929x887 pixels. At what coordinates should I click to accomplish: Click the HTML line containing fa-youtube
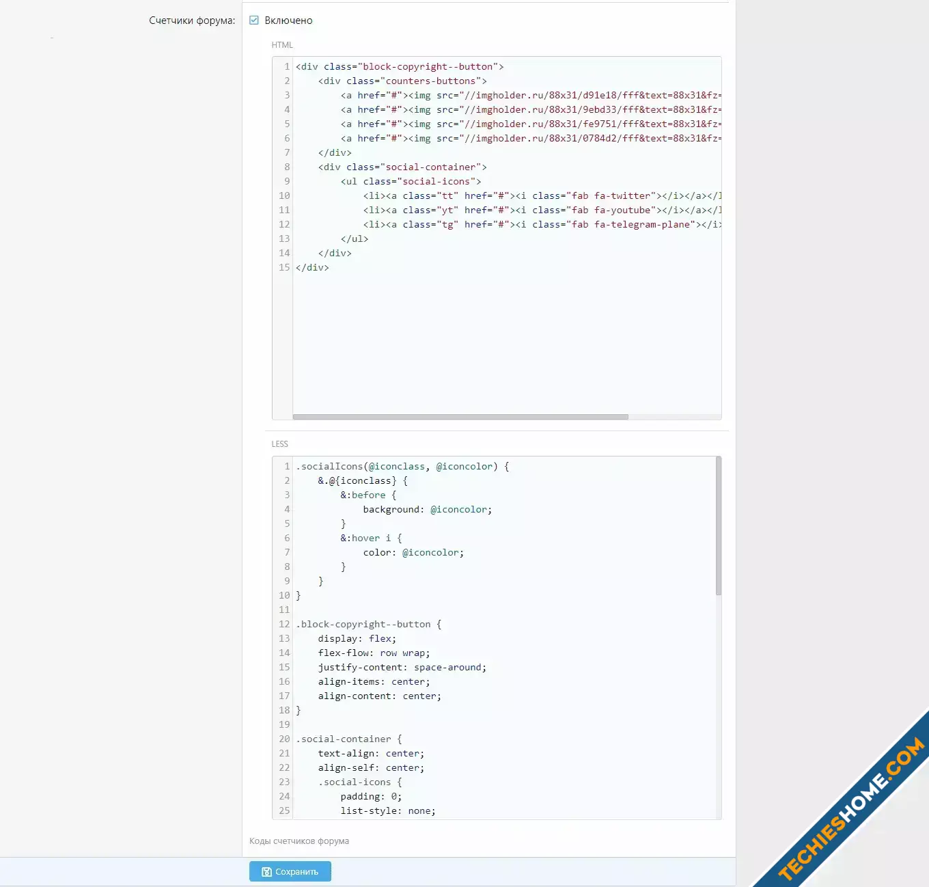pos(540,210)
